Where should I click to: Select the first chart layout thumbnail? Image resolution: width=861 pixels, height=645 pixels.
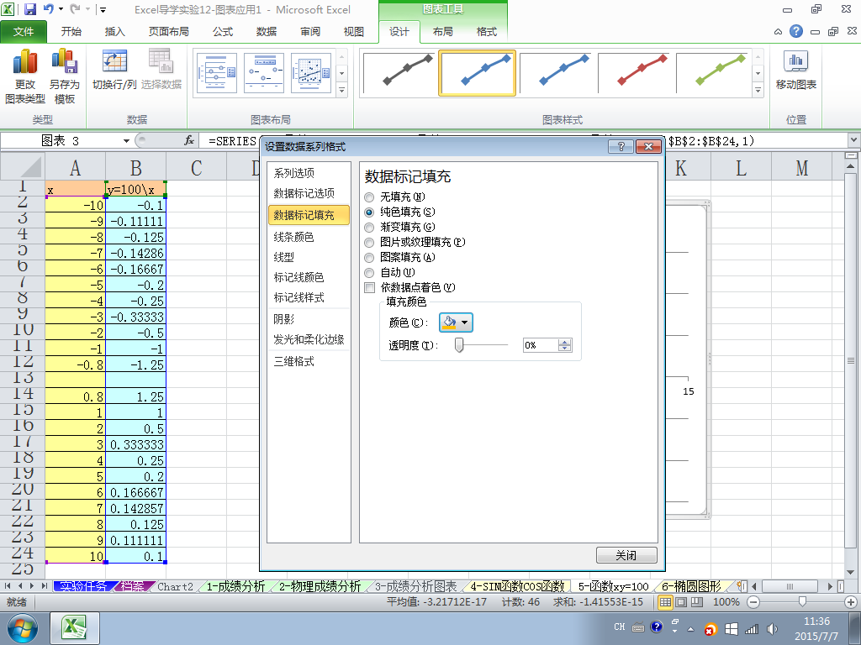click(217, 73)
